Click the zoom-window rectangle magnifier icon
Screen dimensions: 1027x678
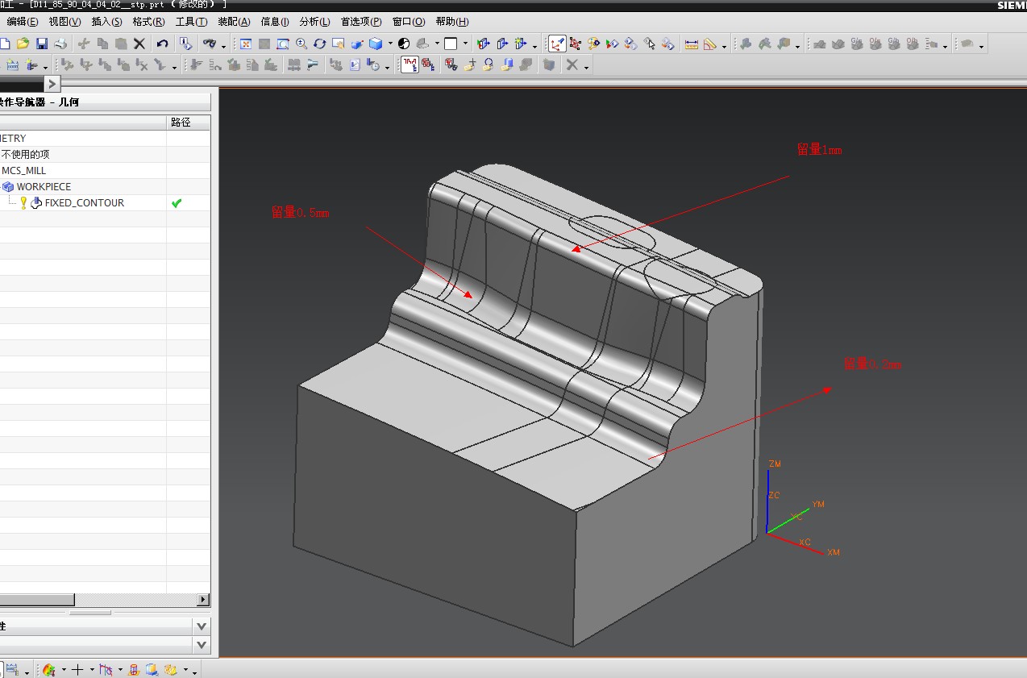283,44
